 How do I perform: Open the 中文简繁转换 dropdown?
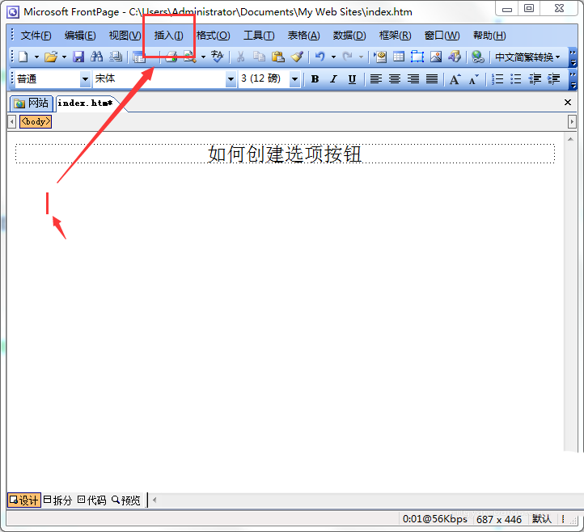coord(527,57)
